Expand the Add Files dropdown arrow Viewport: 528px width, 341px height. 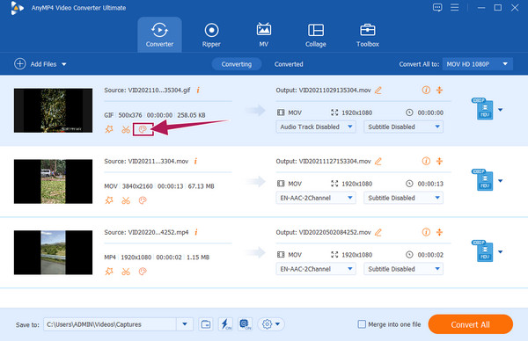click(64, 64)
